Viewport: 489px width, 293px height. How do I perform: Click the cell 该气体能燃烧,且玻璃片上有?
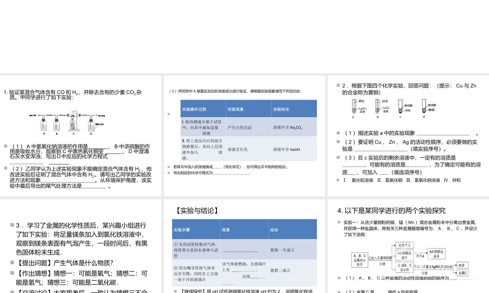coord(244,273)
